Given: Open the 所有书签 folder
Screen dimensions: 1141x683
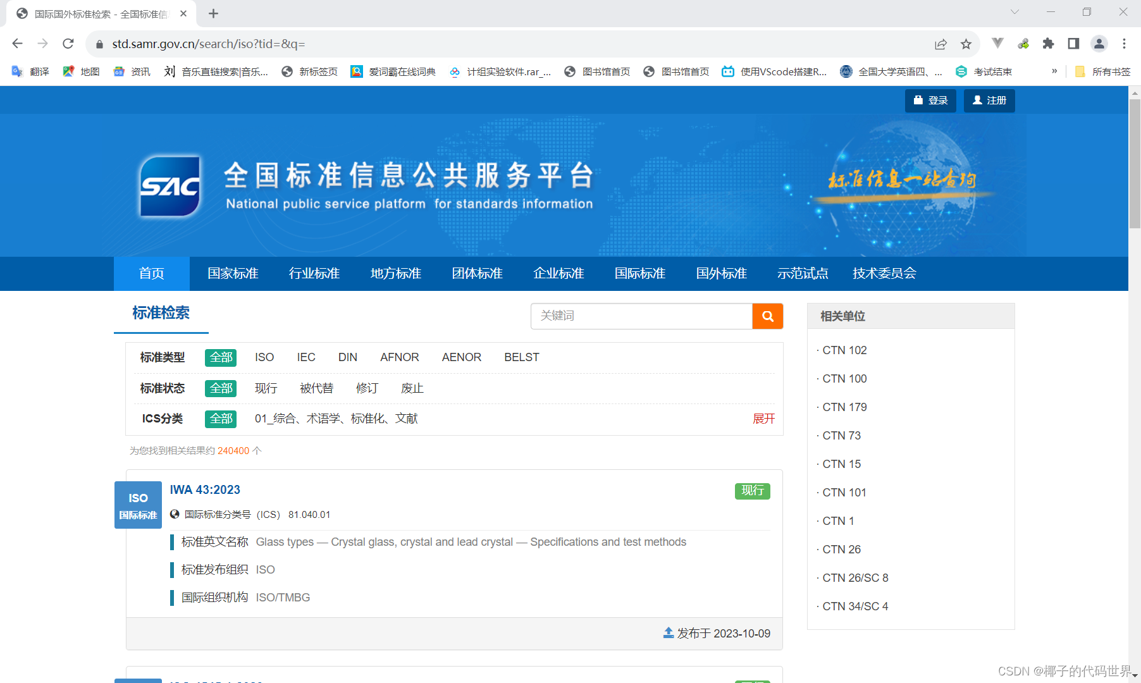Looking at the screenshot, I should tap(1102, 71).
